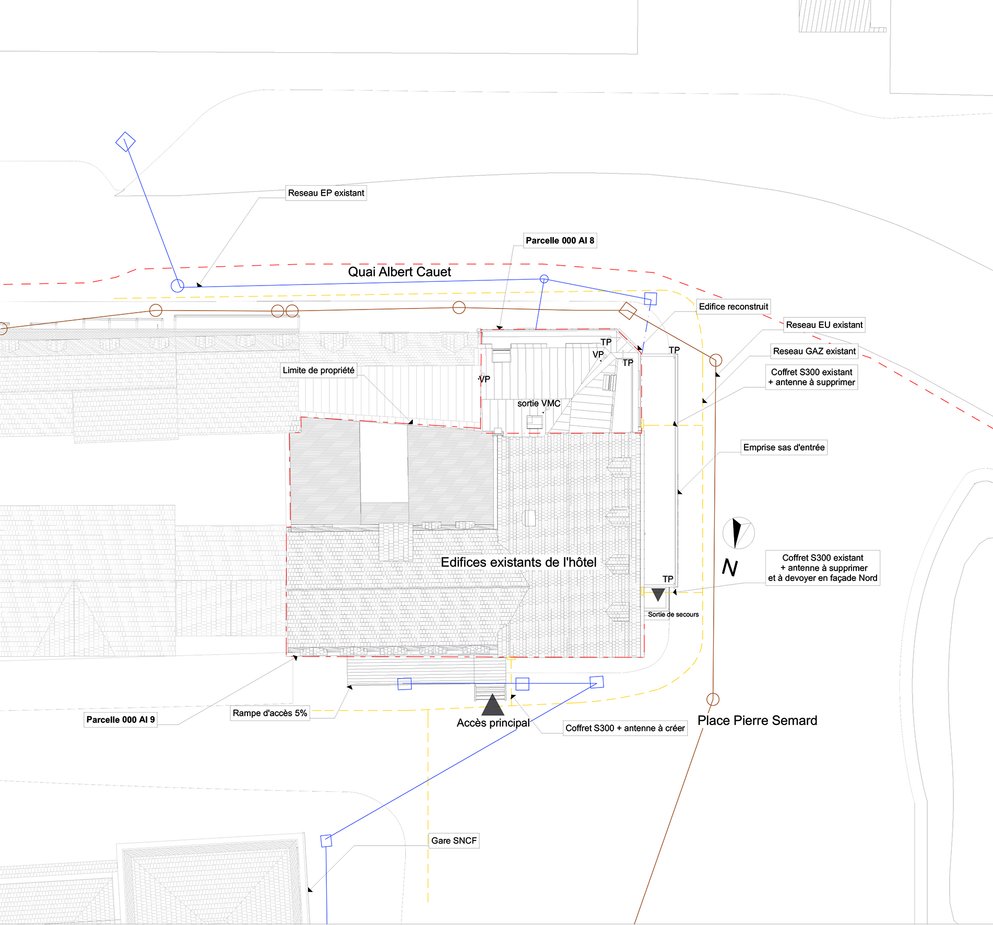Viewport: 993px width, 925px height.
Task: Select the Quai Albert Cauet street name
Action: [x=399, y=272]
